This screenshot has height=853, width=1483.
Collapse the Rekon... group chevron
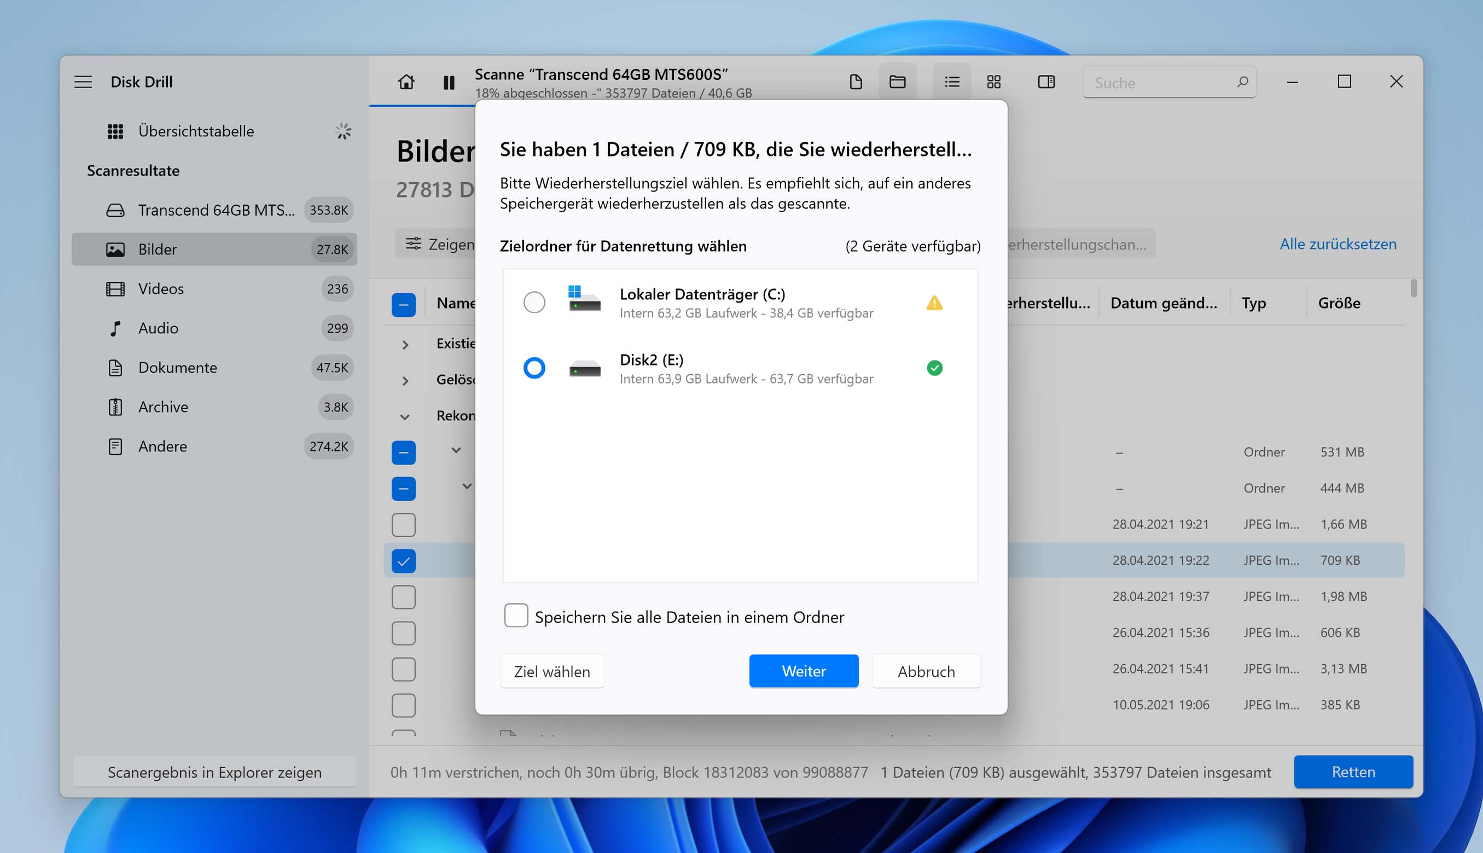[x=404, y=417]
